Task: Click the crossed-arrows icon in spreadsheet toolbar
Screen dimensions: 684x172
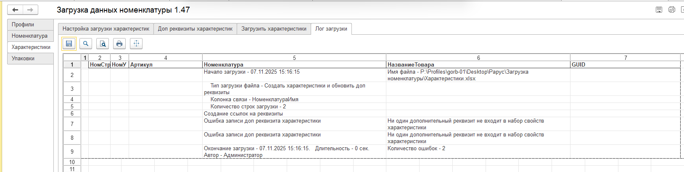Action: pyautogui.click(x=136, y=44)
